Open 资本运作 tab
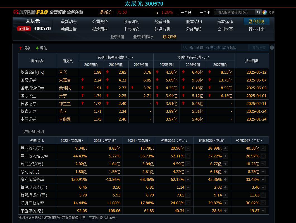 tap(225, 21)
